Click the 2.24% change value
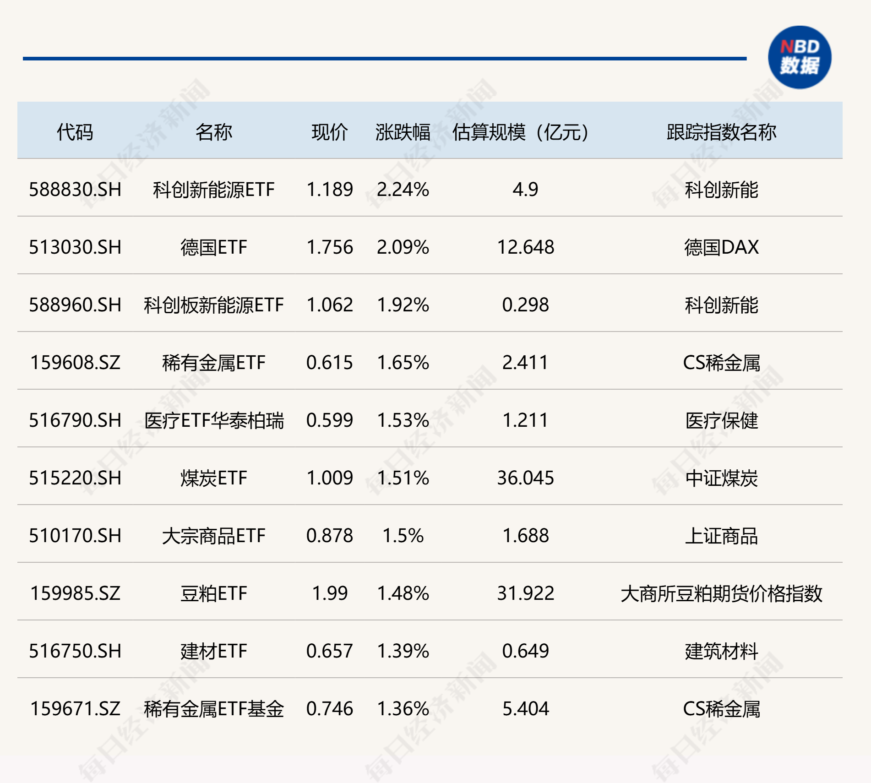This screenshot has height=783, width=871. (x=403, y=190)
